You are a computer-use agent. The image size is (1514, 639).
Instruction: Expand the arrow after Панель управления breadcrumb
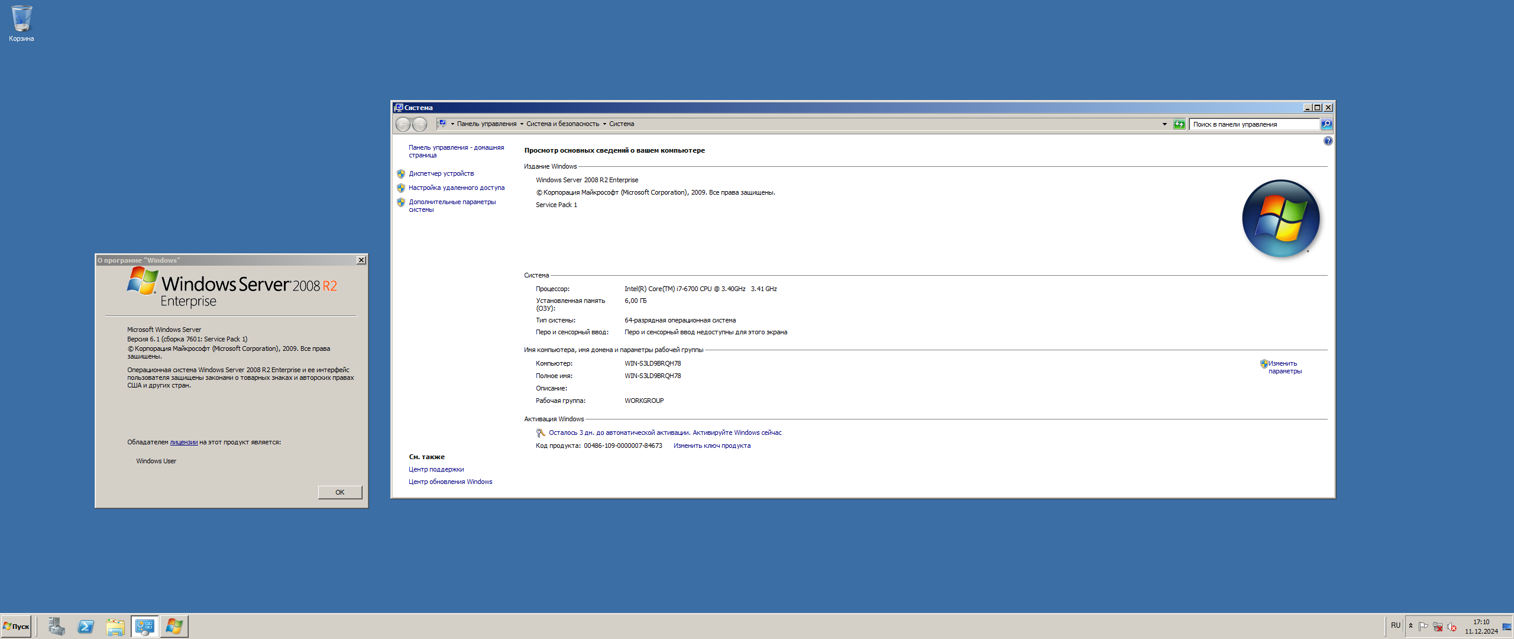pos(522,124)
